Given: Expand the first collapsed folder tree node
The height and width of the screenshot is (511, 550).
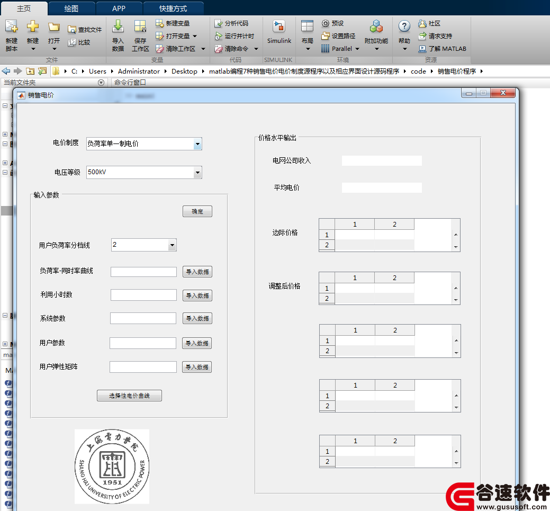Looking at the screenshot, I should click(x=5, y=134).
